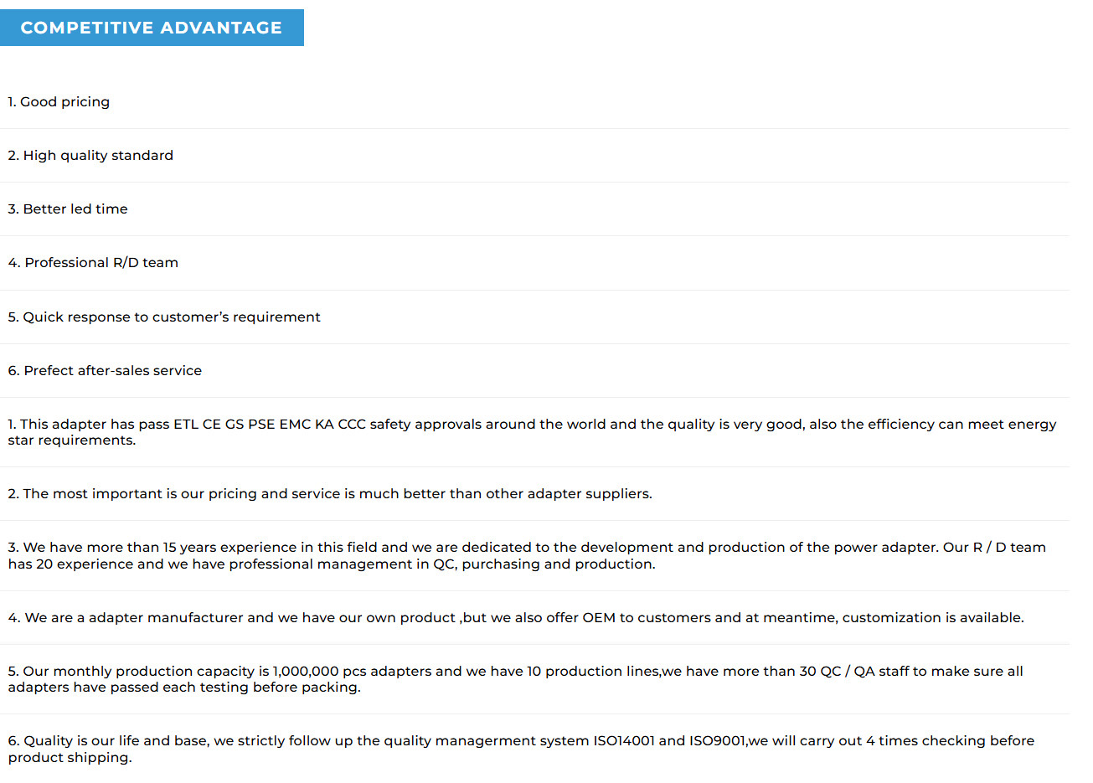Click "10 production lines" in item 5
The width and height of the screenshot is (1093, 783).
pyautogui.click(x=593, y=672)
